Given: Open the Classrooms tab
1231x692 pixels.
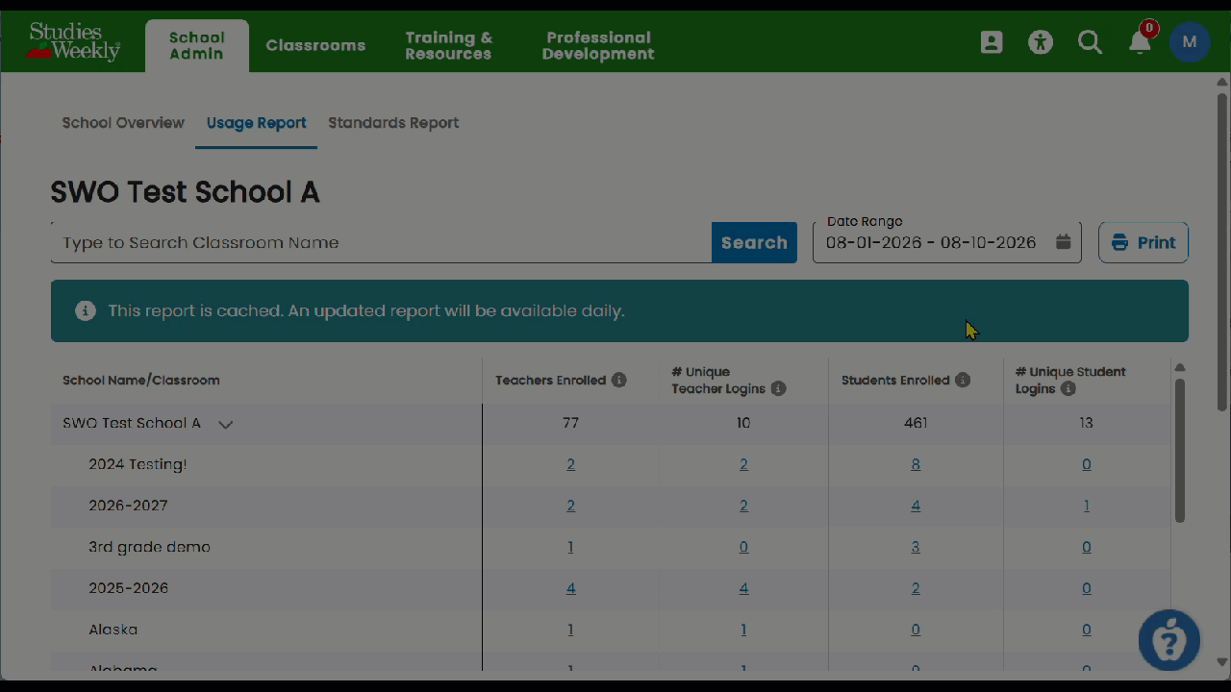Looking at the screenshot, I should (315, 45).
